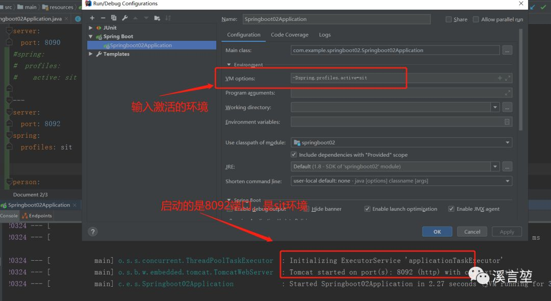This screenshot has width=551, height=301.
Task: Dismiss the dialog with Cancel button
Action: click(x=472, y=232)
